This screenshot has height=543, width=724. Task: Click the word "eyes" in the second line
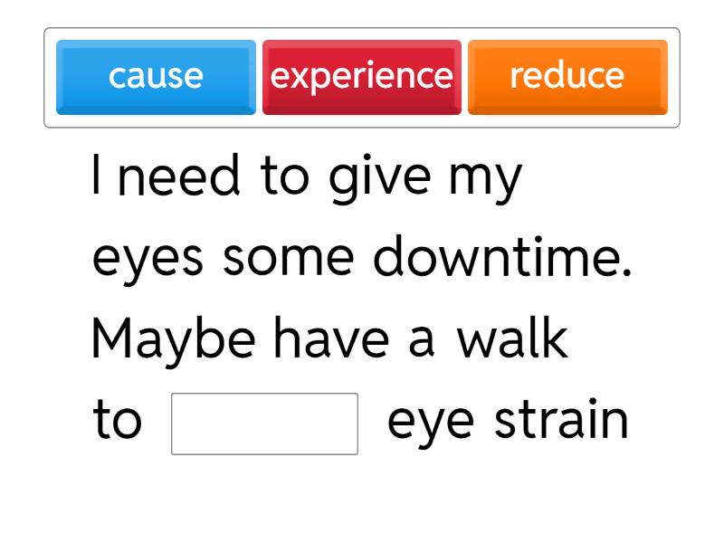click(x=148, y=260)
